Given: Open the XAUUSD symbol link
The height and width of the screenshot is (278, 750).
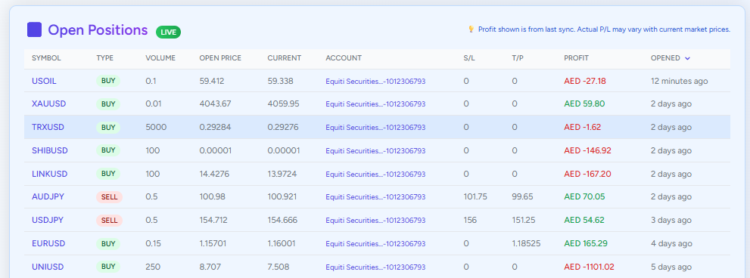Looking at the screenshot, I should coord(48,103).
